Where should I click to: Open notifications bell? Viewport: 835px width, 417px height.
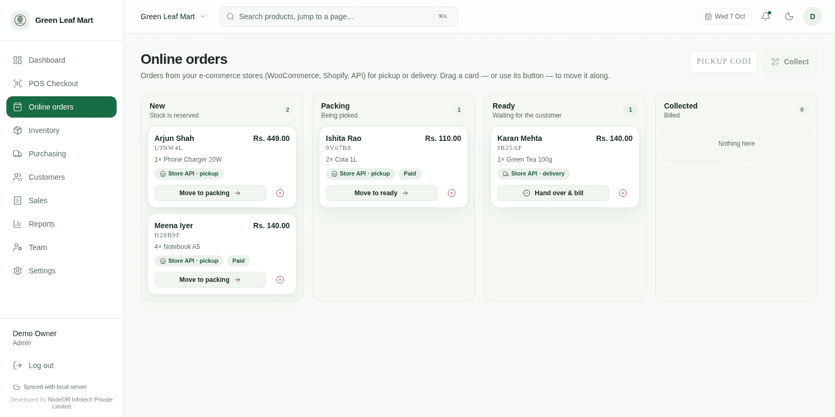click(766, 16)
